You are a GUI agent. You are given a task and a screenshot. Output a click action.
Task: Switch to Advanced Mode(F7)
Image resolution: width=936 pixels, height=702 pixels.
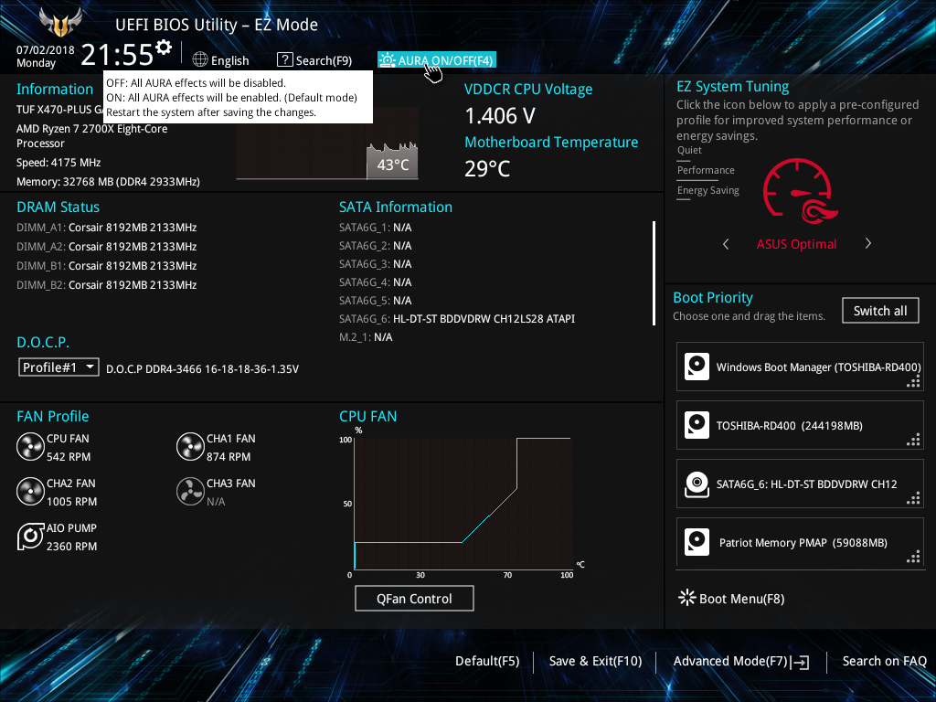click(x=740, y=662)
